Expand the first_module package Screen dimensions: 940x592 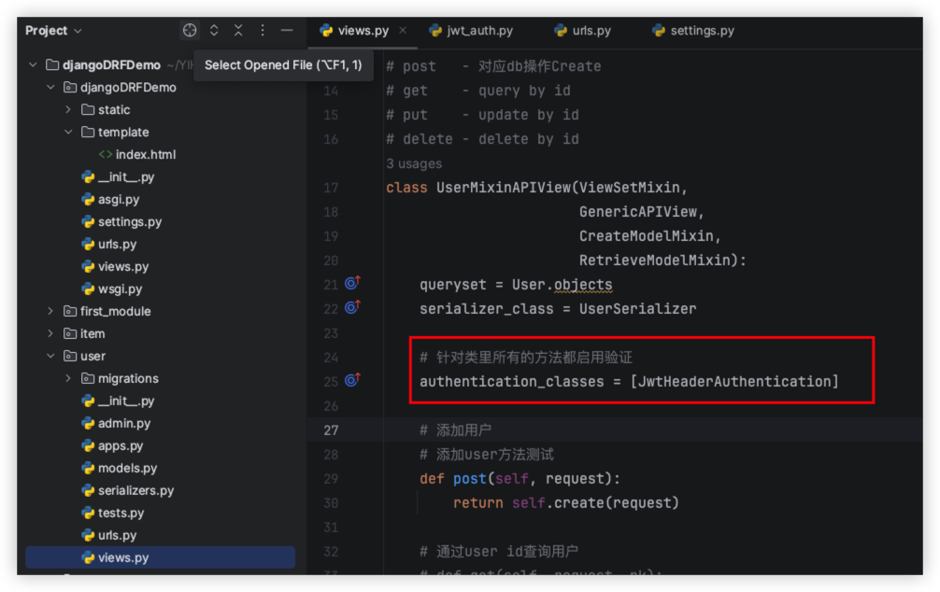(x=50, y=312)
